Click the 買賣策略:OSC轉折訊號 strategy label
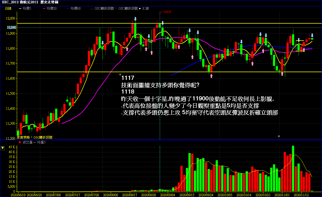The width and height of the screenshot is (322, 197). 34,137
